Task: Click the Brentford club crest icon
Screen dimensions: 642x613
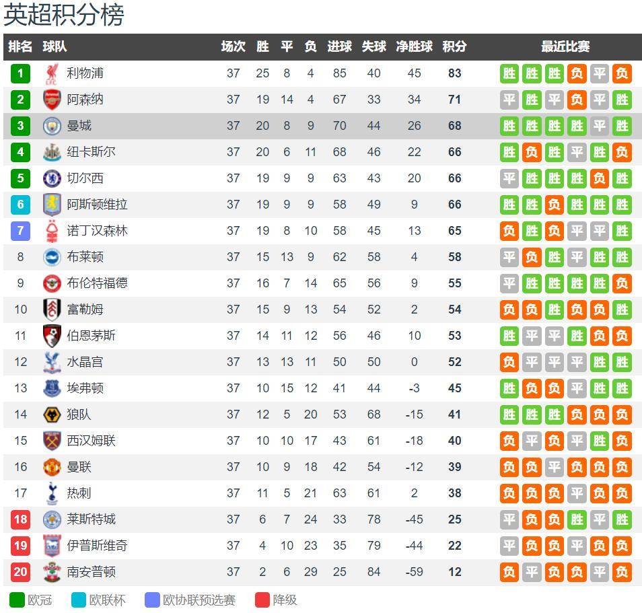Action: coord(52,283)
